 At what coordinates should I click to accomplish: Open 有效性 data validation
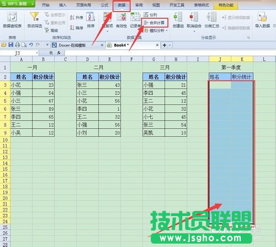(x=121, y=20)
